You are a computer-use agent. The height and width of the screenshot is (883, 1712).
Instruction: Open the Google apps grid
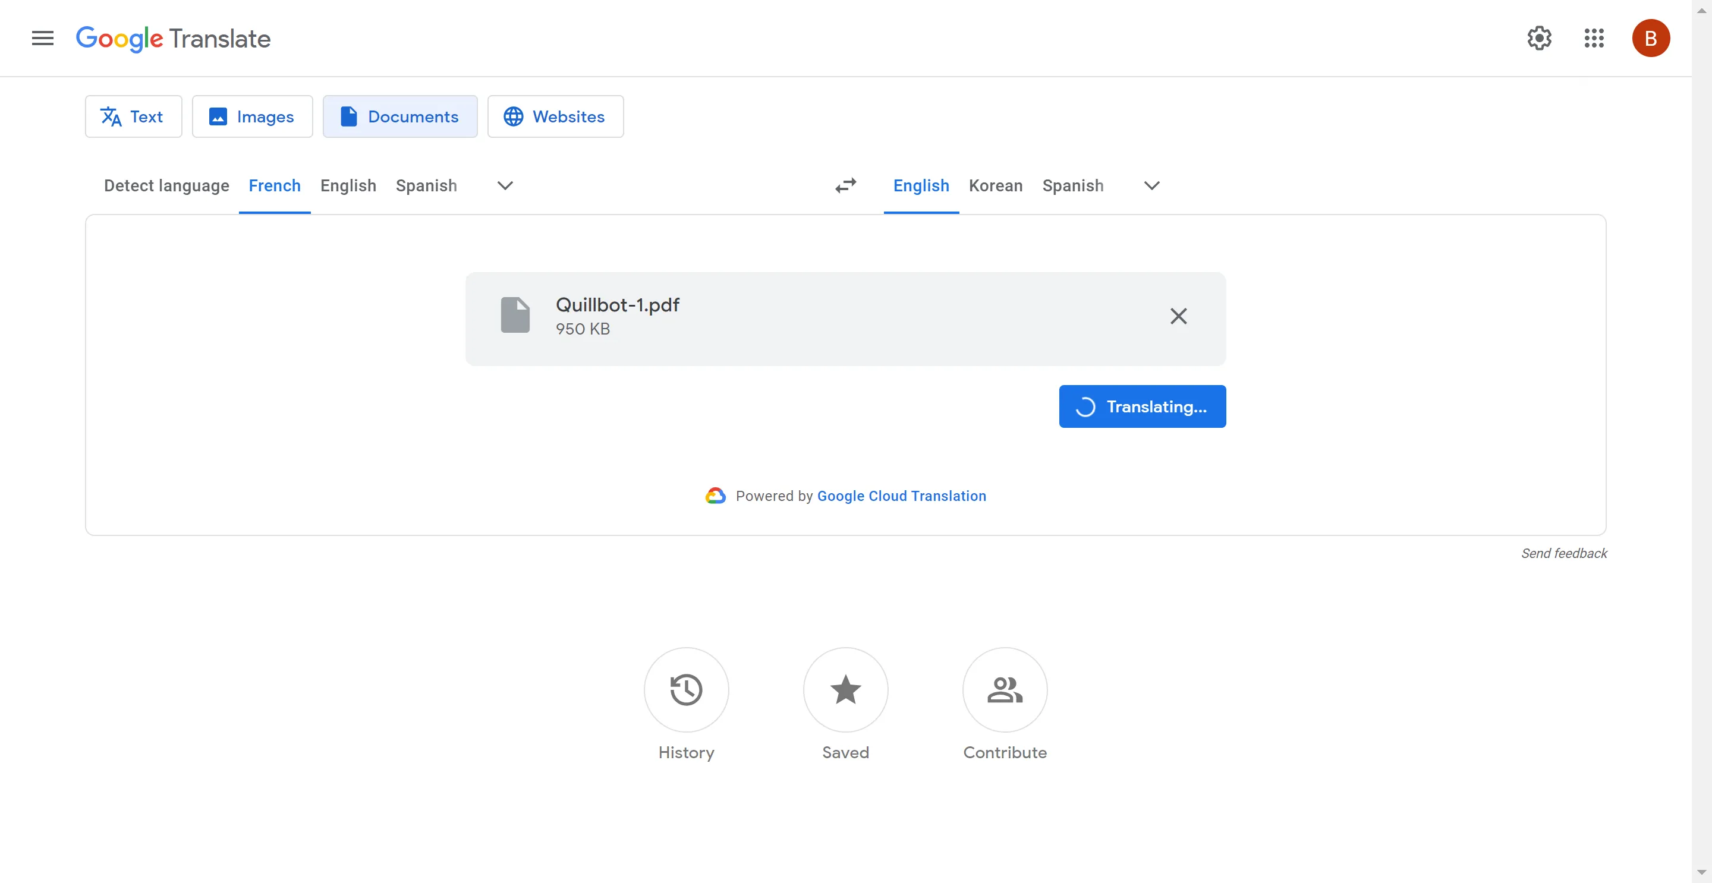[1594, 38]
